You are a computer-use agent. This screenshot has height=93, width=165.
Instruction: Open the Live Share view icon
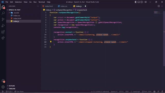click(x=3, y=38)
